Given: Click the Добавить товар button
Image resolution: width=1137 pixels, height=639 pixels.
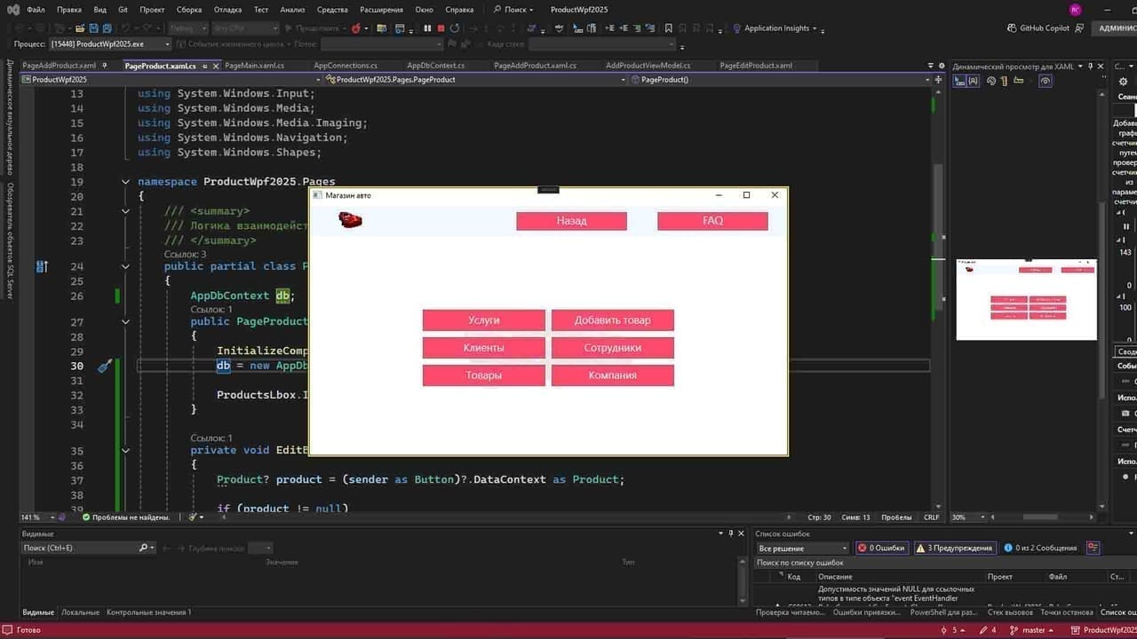Looking at the screenshot, I should (x=613, y=320).
